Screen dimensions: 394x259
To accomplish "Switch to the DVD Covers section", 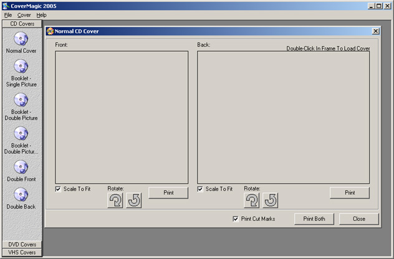I will [22, 245].
